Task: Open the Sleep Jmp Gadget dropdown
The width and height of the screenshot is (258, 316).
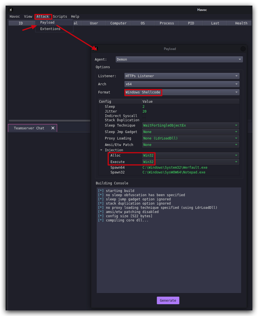Action: tap(190, 132)
